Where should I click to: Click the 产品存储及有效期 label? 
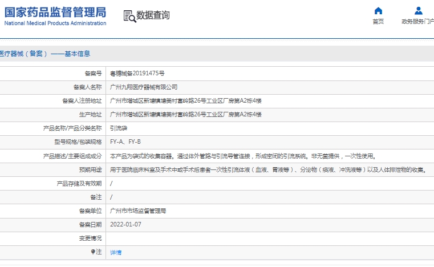[79, 184]
